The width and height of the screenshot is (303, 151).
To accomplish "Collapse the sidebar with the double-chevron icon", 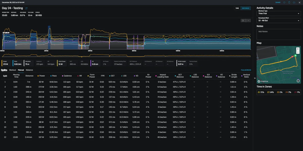I will [x=255, y=78].
